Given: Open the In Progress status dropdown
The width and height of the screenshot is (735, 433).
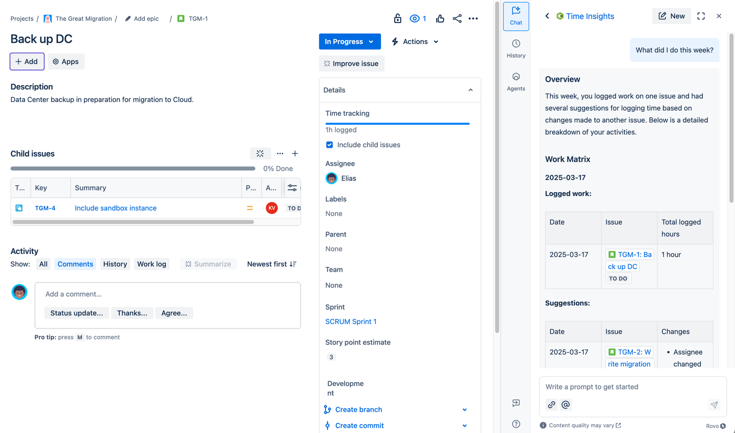Looking at the screenshot, I should click(349, 42).
